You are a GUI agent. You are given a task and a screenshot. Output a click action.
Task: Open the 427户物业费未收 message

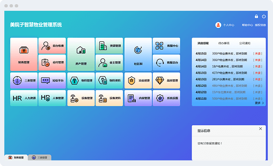coord(229,73)
